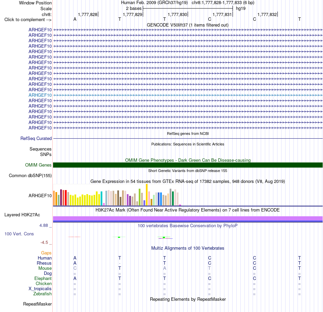Click 'Click to complement -->' to complement bases

pyautogui.click(x=28, y=20)
